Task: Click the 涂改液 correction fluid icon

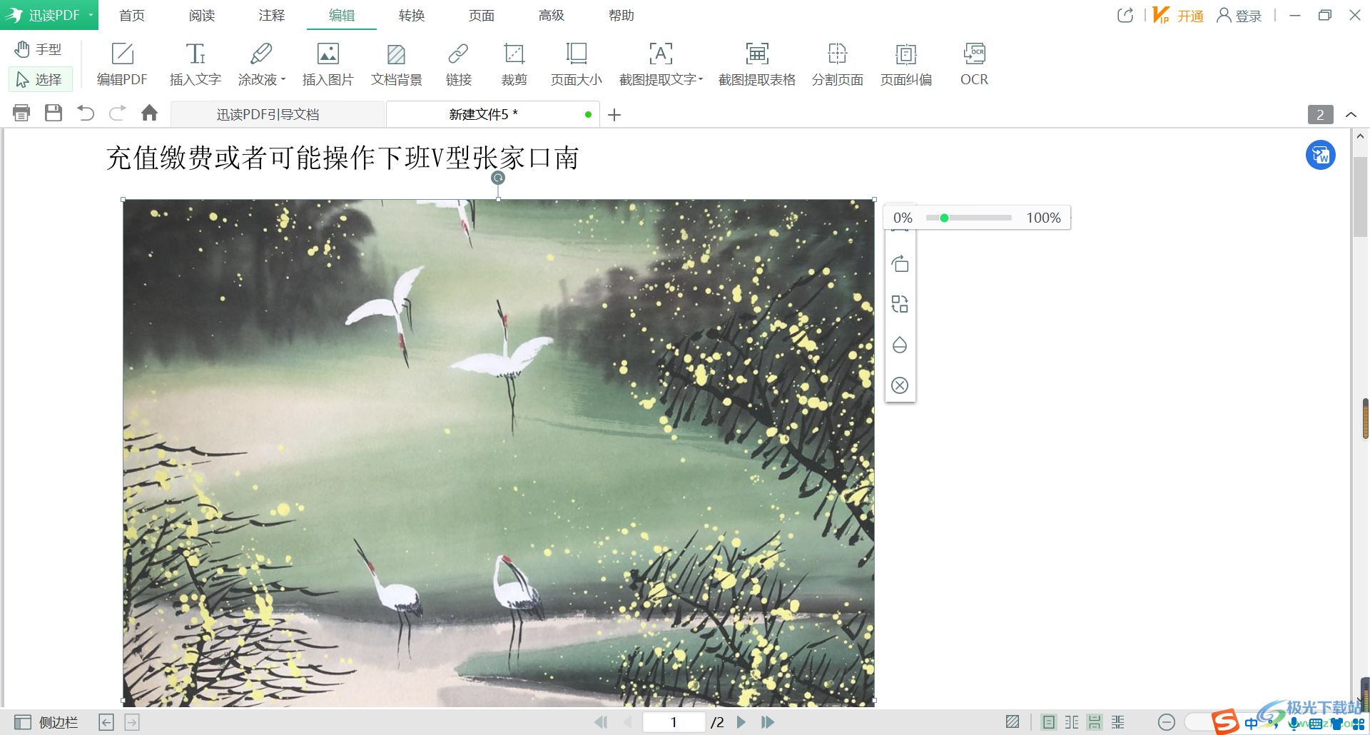Action: pyautogui.click(x=260, y=54)
